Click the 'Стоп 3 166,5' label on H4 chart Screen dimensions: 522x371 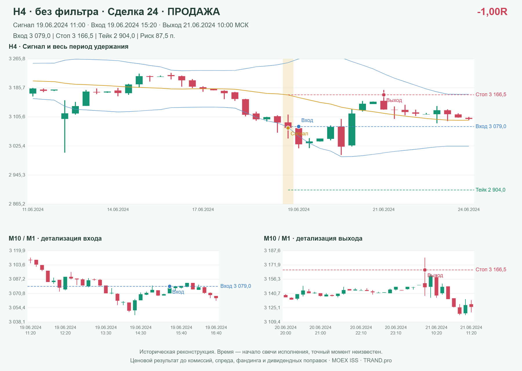click(x=491, y=94)
